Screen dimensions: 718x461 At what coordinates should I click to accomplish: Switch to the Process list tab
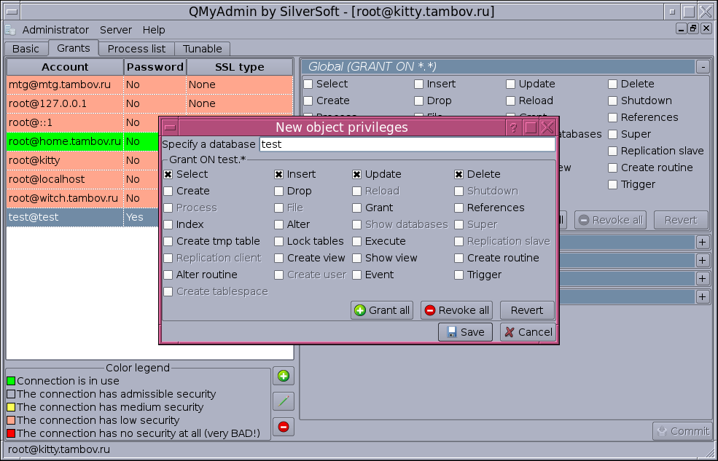coord(136,49)
